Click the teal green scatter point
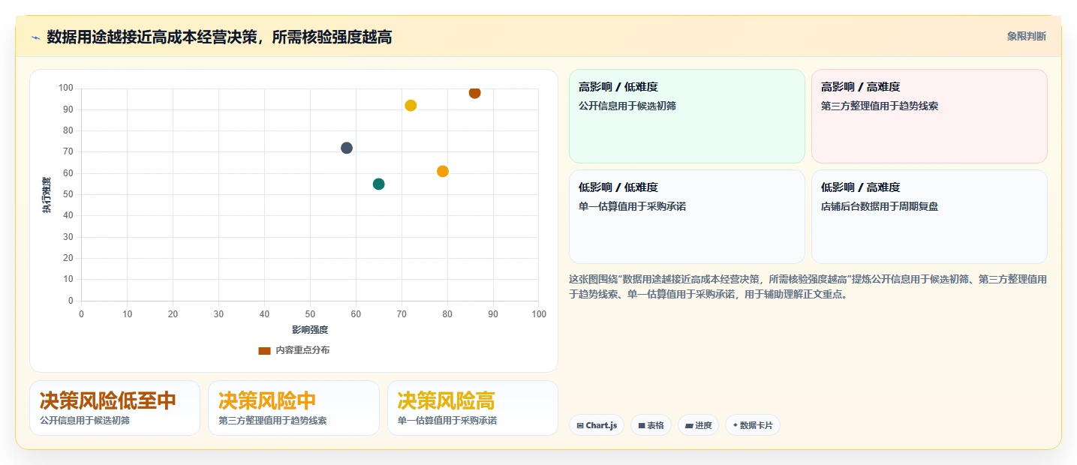 point(378,184)
